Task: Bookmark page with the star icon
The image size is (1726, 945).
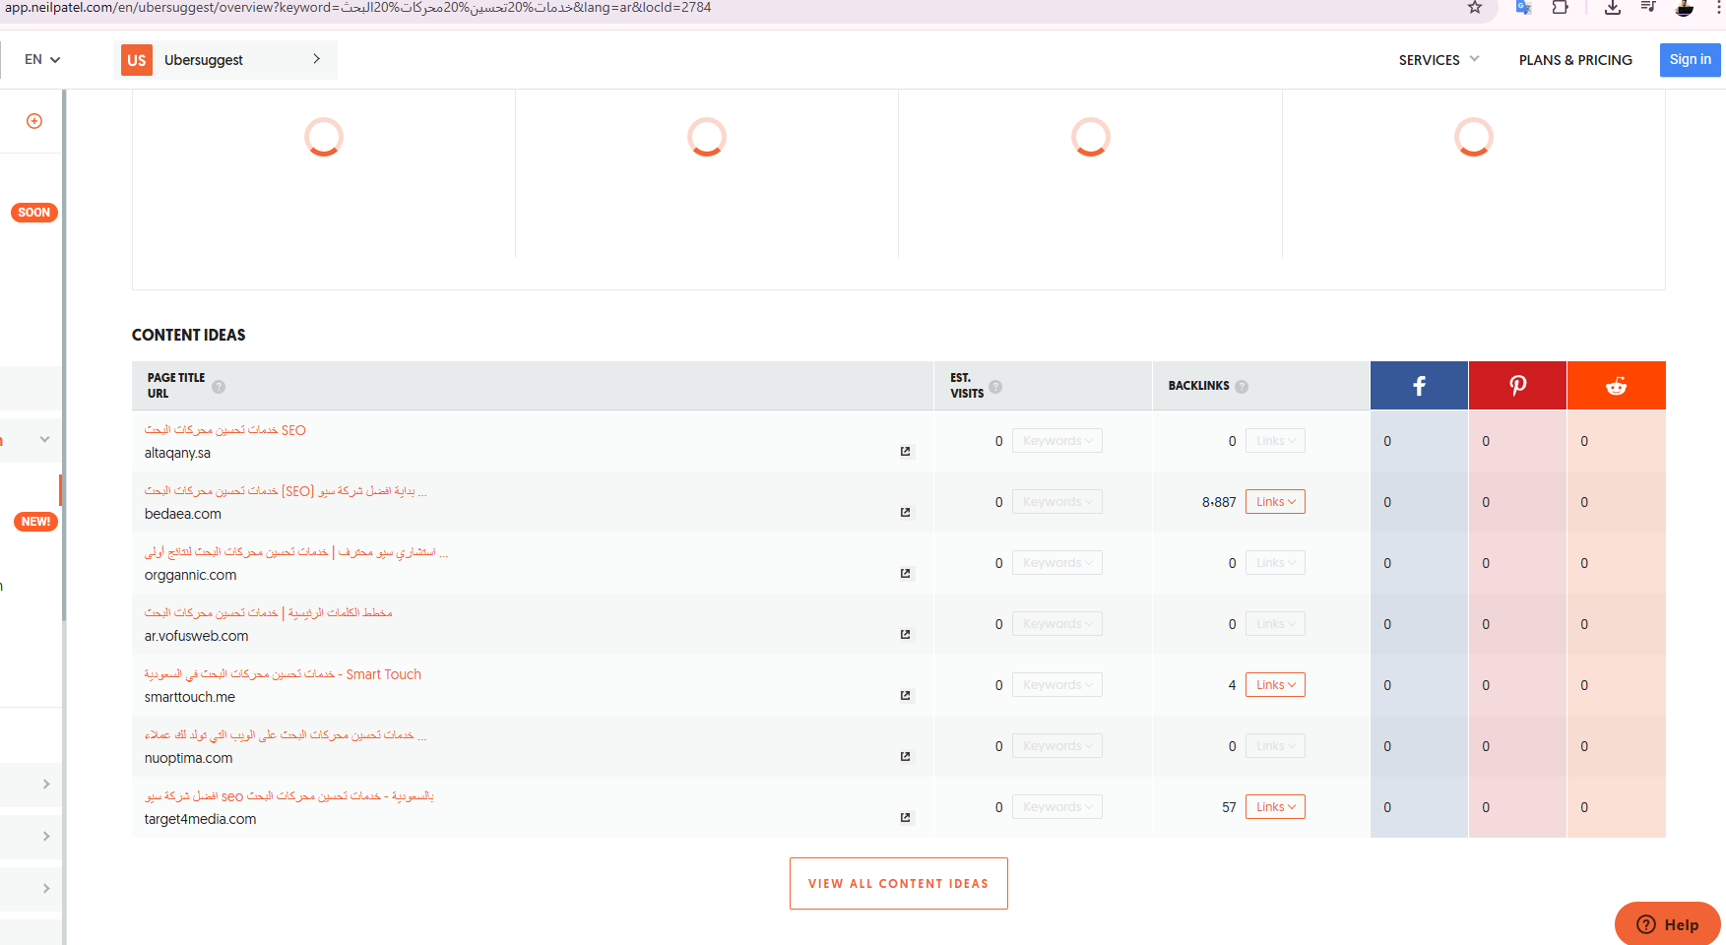Action: click(x=1475, y=8)
